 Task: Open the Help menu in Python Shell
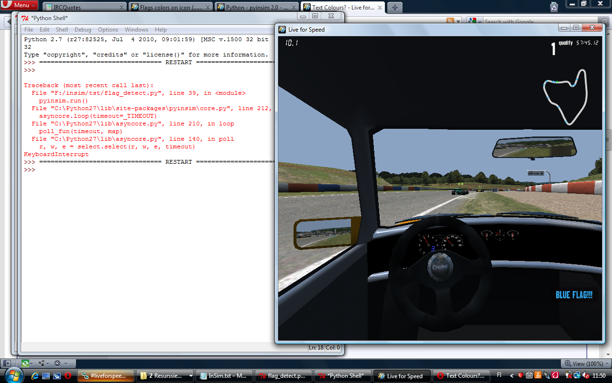click(161, 30)
